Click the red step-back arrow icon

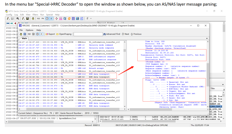[x=15, y=23]
